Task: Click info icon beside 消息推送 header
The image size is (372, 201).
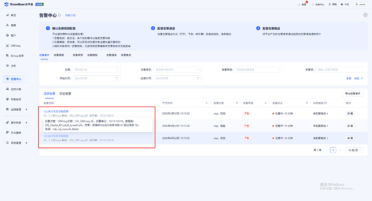Action: pos(325,103)
